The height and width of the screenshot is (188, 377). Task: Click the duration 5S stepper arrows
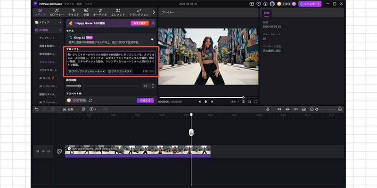(153, 86)
